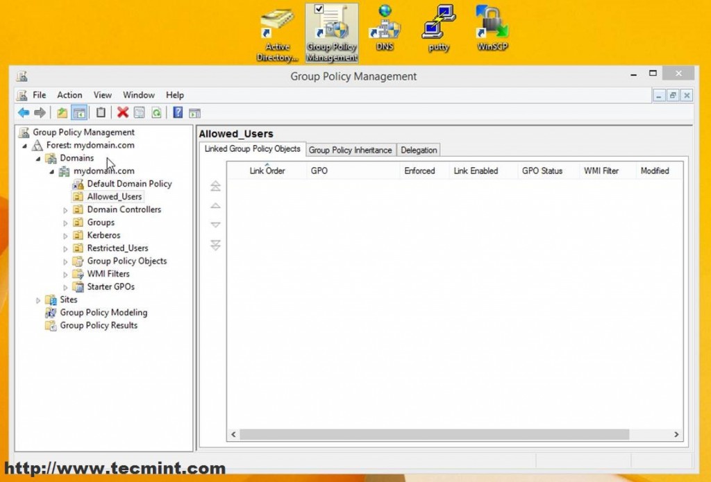
Task: Expand the Group Policy Objects node
Action: pyautogui.click(x=66, y=261)
